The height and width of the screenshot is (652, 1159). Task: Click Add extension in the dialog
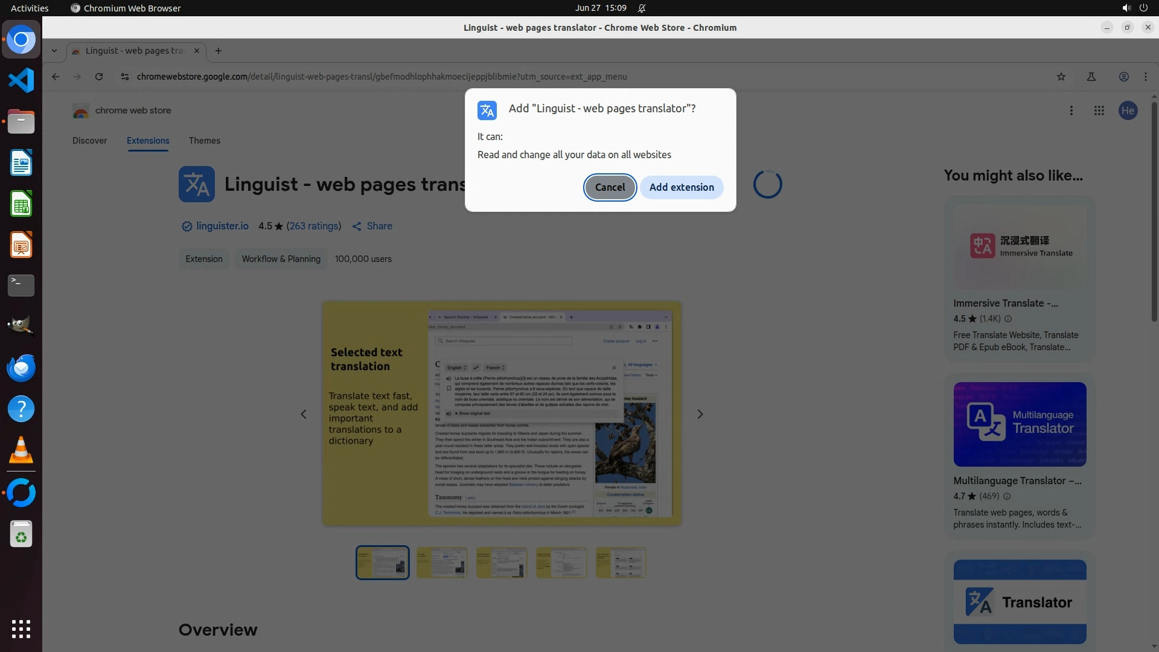coord(682,187)
